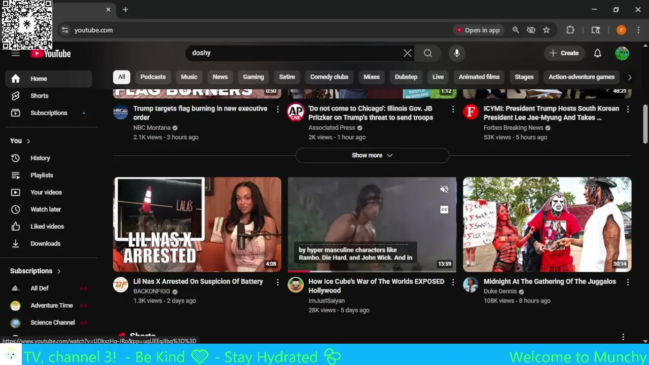Go to the YouTube logo home link
Image resolution: width=649 pixels, height=365 pixels.
tap(51, 53)
